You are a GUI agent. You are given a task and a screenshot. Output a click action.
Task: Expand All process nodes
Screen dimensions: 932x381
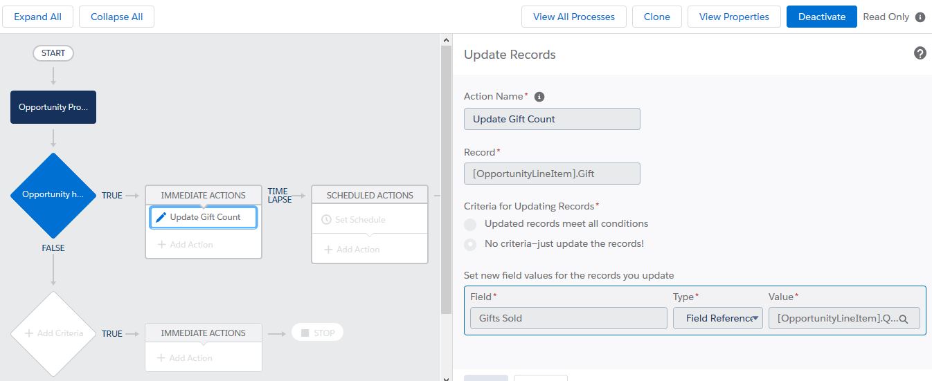37,17
